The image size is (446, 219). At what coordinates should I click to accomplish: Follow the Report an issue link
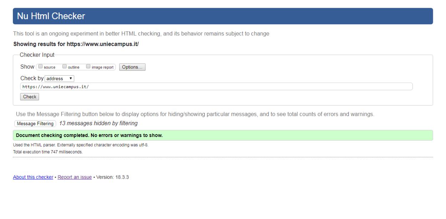point(75,177)
